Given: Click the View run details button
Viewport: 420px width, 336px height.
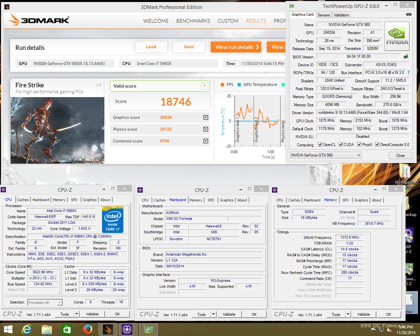Looking at the screenshot, I should click(236, 47).
